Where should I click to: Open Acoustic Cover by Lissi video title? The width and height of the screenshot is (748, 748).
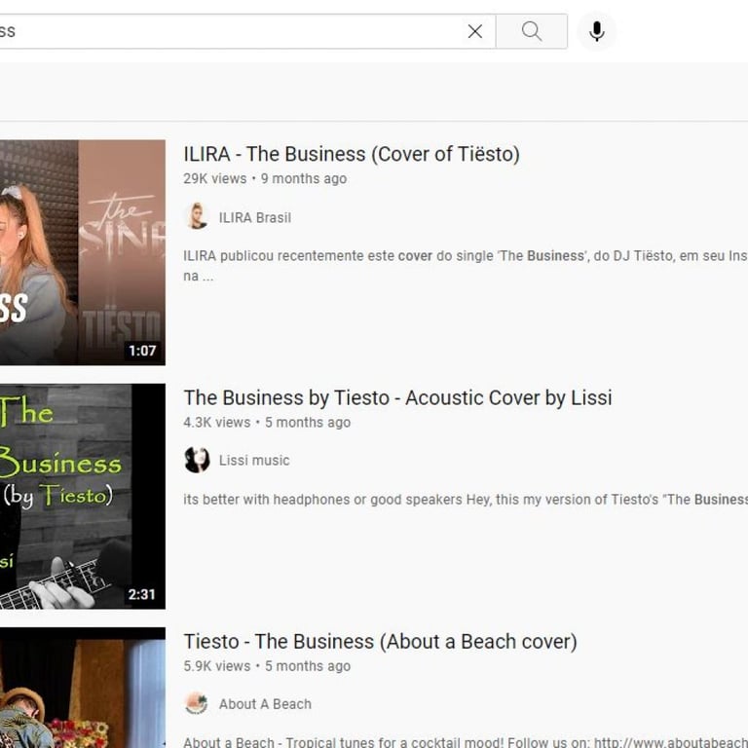[x=397, y=397]
